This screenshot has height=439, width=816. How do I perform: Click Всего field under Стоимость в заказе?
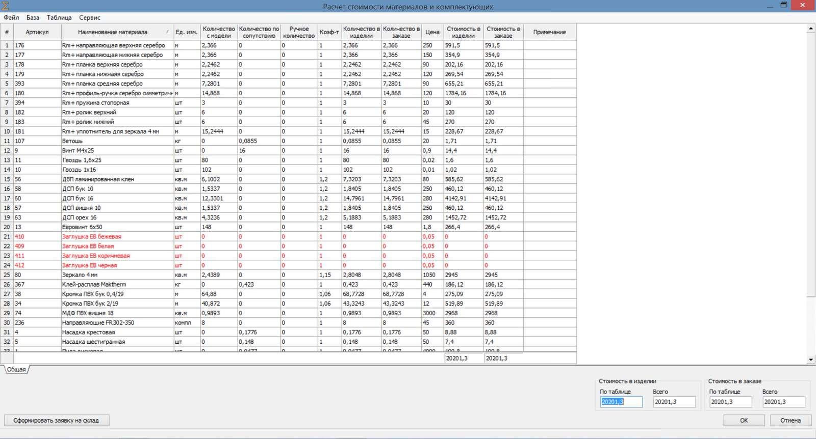[x=783, y=402]
